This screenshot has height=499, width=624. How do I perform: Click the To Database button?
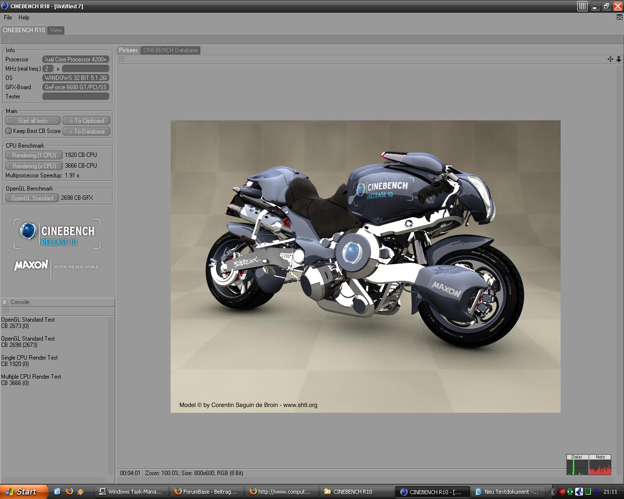tap(86, 132)
